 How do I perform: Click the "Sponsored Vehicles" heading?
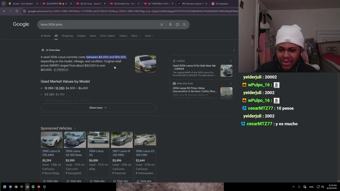(x=56, y=128)
